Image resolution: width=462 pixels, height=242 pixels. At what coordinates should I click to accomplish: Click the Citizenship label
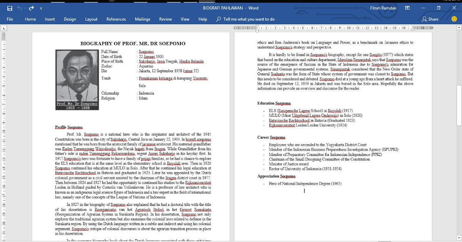(x=110, y=93)
